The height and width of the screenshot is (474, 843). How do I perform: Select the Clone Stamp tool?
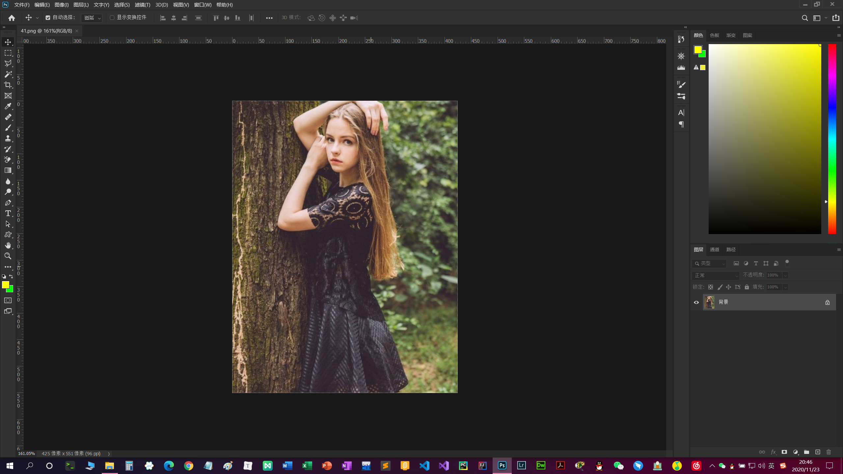(x=8, y=138)
